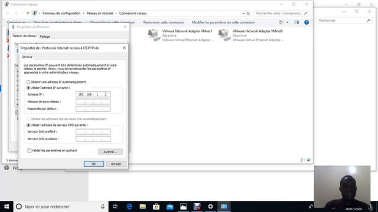Click 'Modifier les paramètres de cette connexion'

coord(223,22)
